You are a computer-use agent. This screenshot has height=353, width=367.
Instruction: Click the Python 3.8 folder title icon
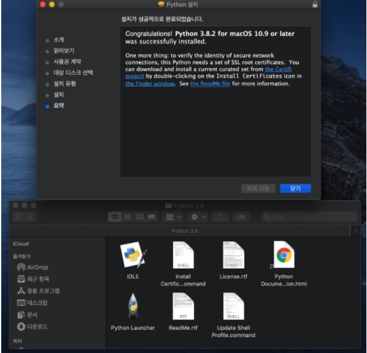click(x=168, y=205)
